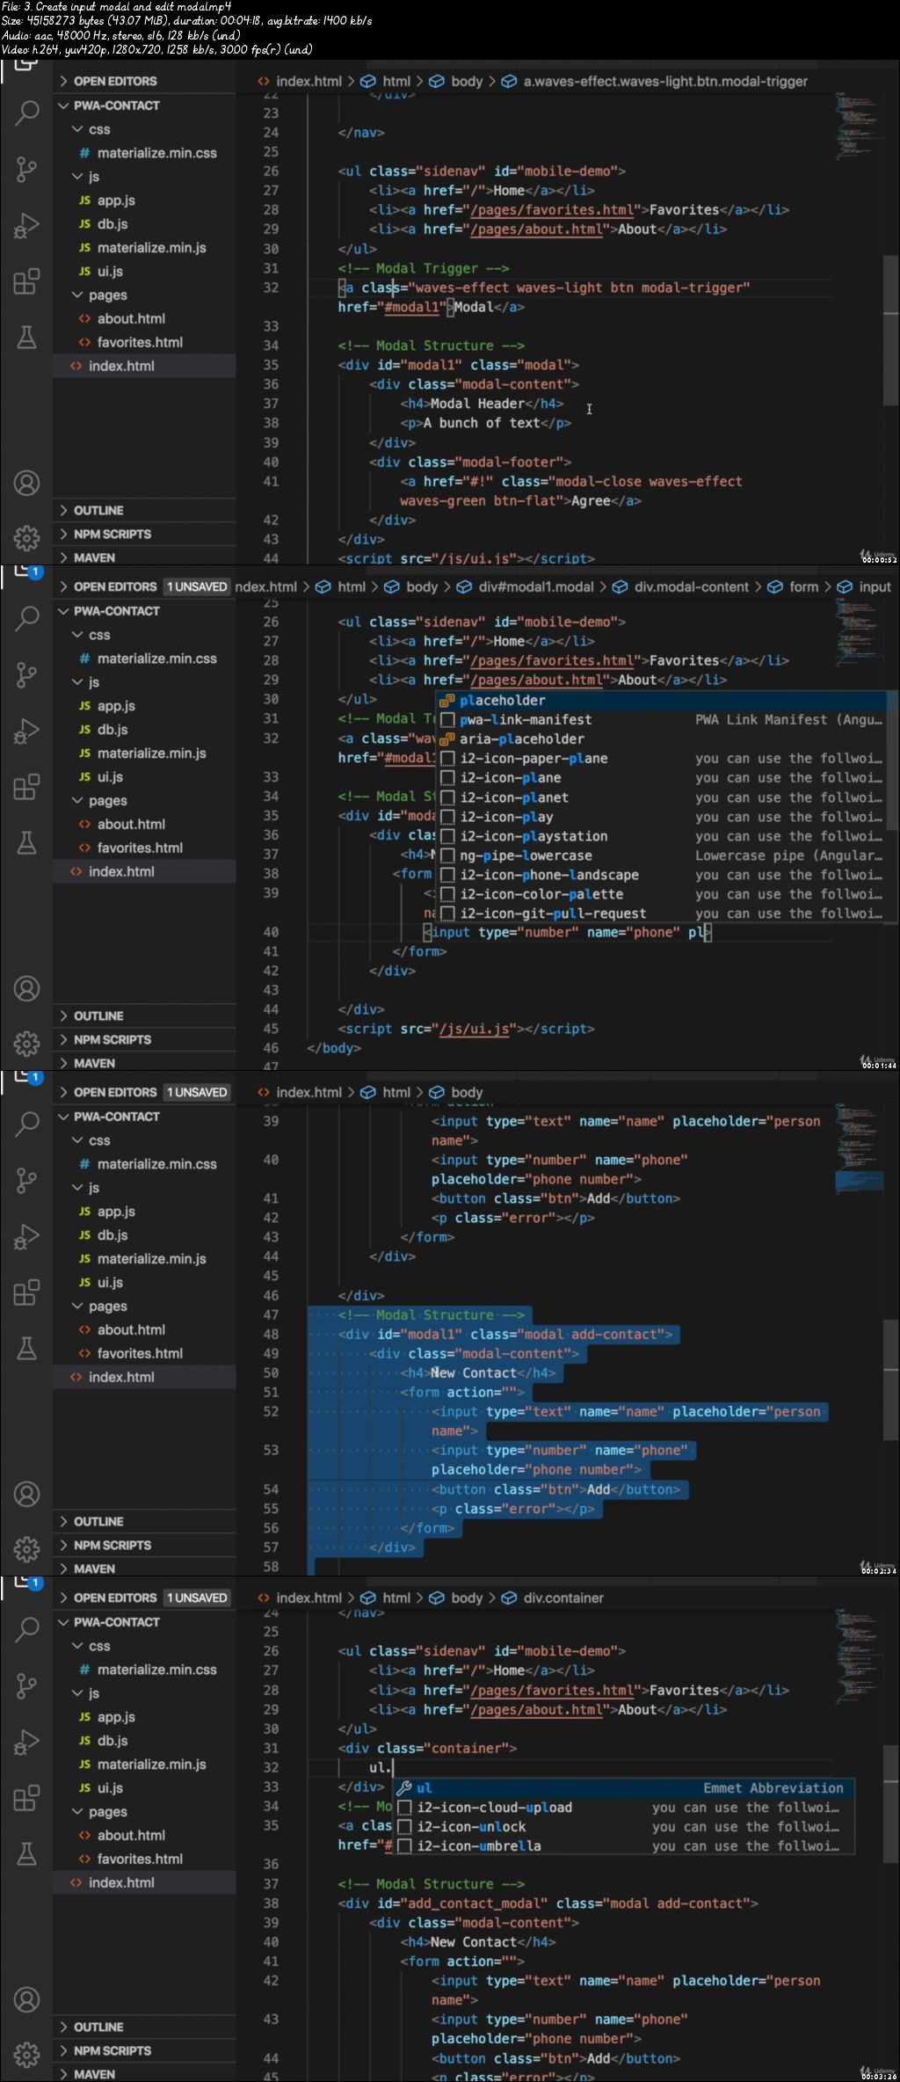Click '1 UNSAVED' badge in second frame
Screen dimensions: 900x2082
(197, 587)
